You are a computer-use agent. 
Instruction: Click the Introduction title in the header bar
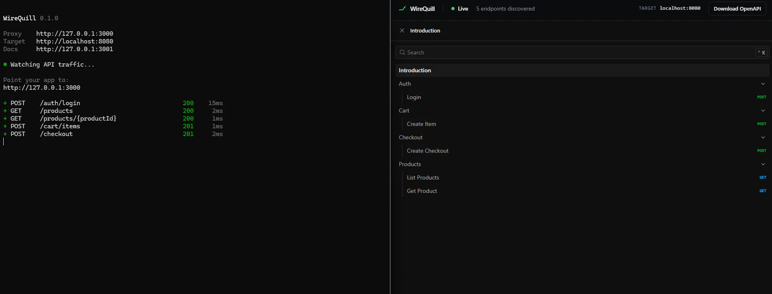point(425,30)
